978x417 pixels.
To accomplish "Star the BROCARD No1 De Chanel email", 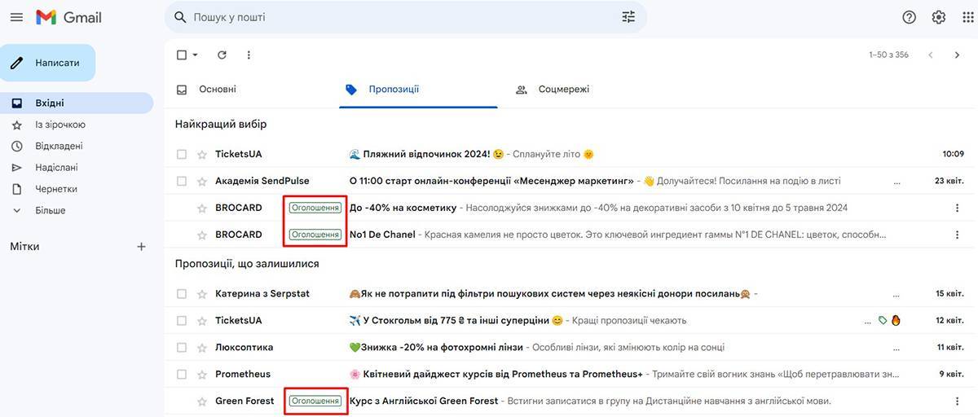I will pos(202,235).
